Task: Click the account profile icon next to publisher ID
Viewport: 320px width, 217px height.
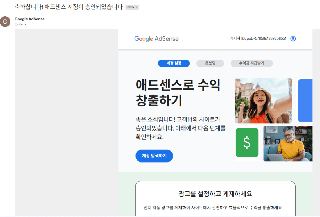Action: [x=293, y=38]
